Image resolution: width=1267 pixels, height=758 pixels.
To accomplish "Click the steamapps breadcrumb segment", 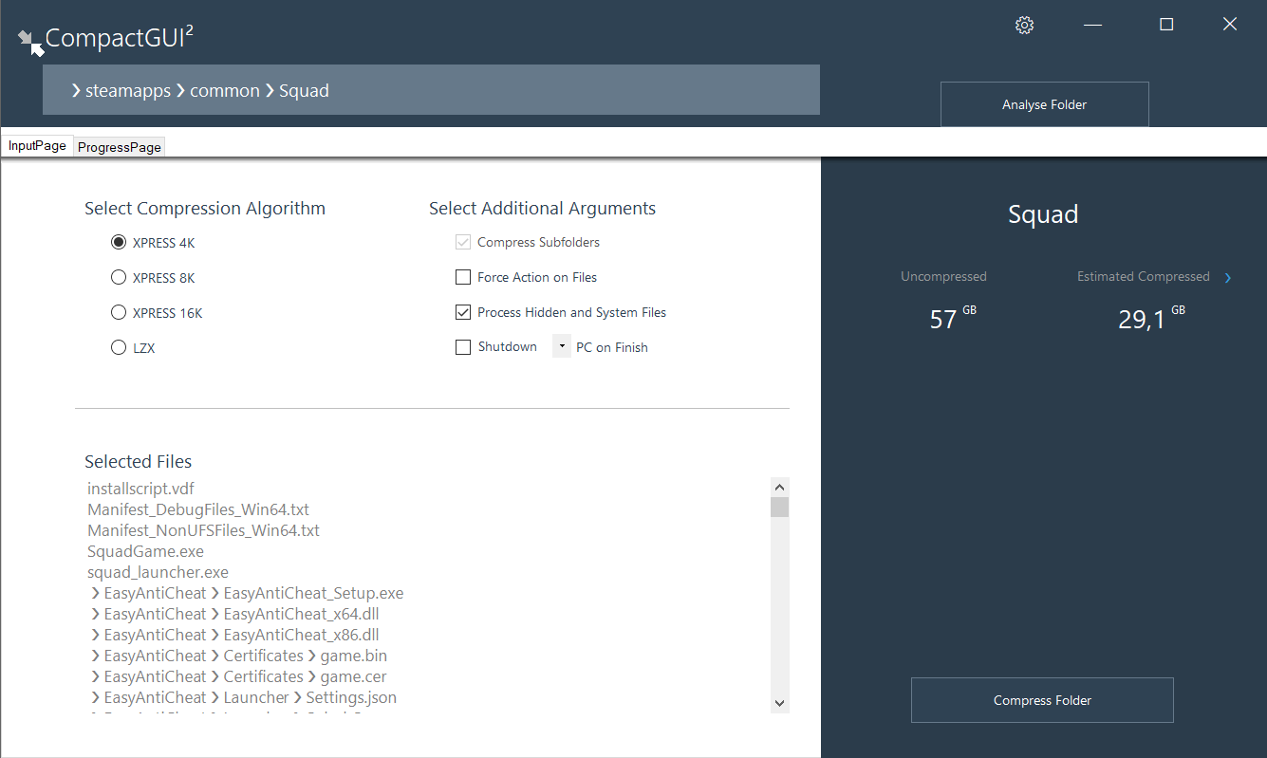I will 128,91.
